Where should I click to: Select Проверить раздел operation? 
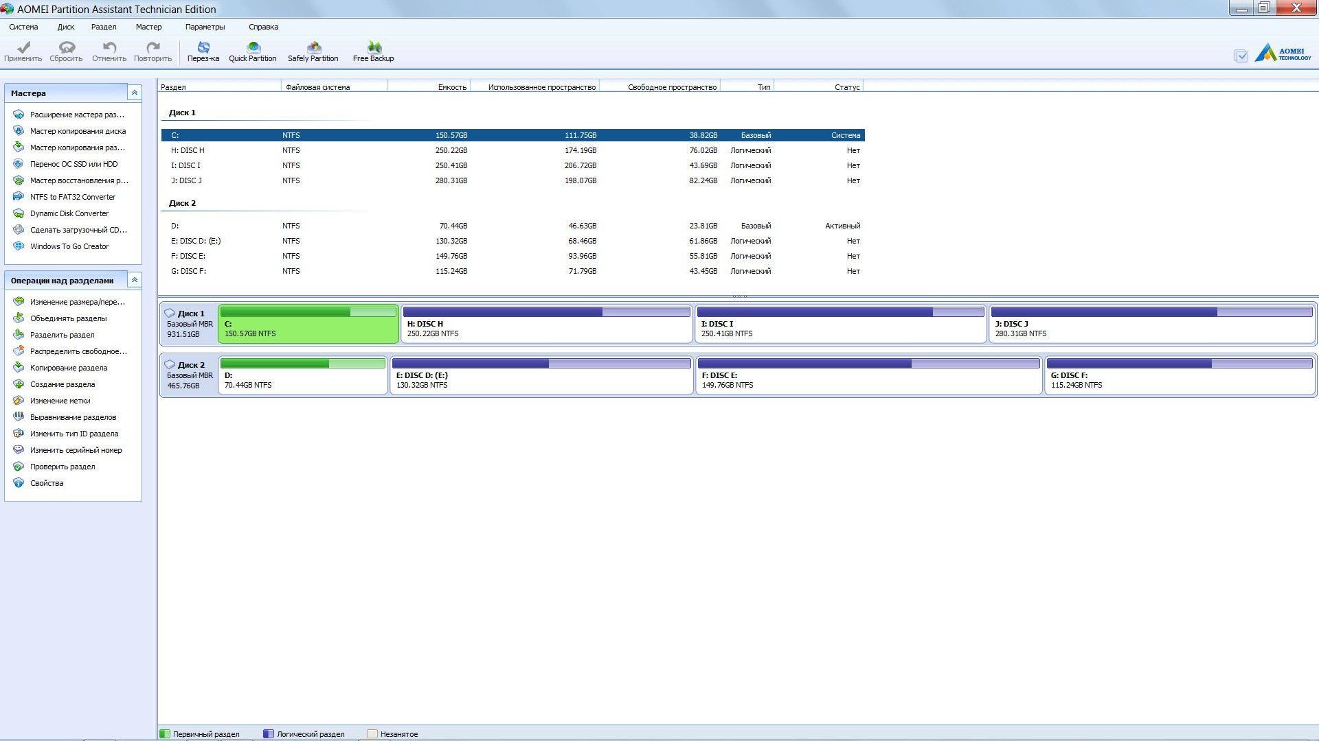(54, 467)
